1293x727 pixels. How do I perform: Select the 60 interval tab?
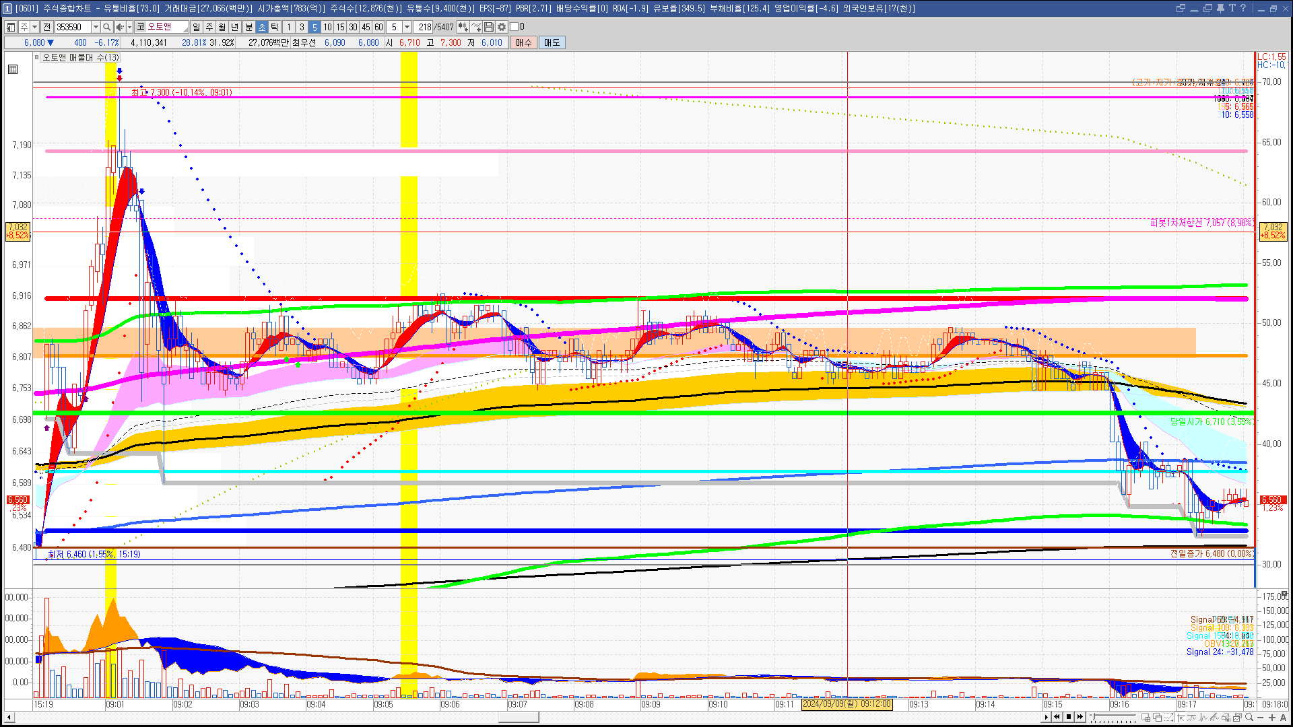click(x=378, y=27)
